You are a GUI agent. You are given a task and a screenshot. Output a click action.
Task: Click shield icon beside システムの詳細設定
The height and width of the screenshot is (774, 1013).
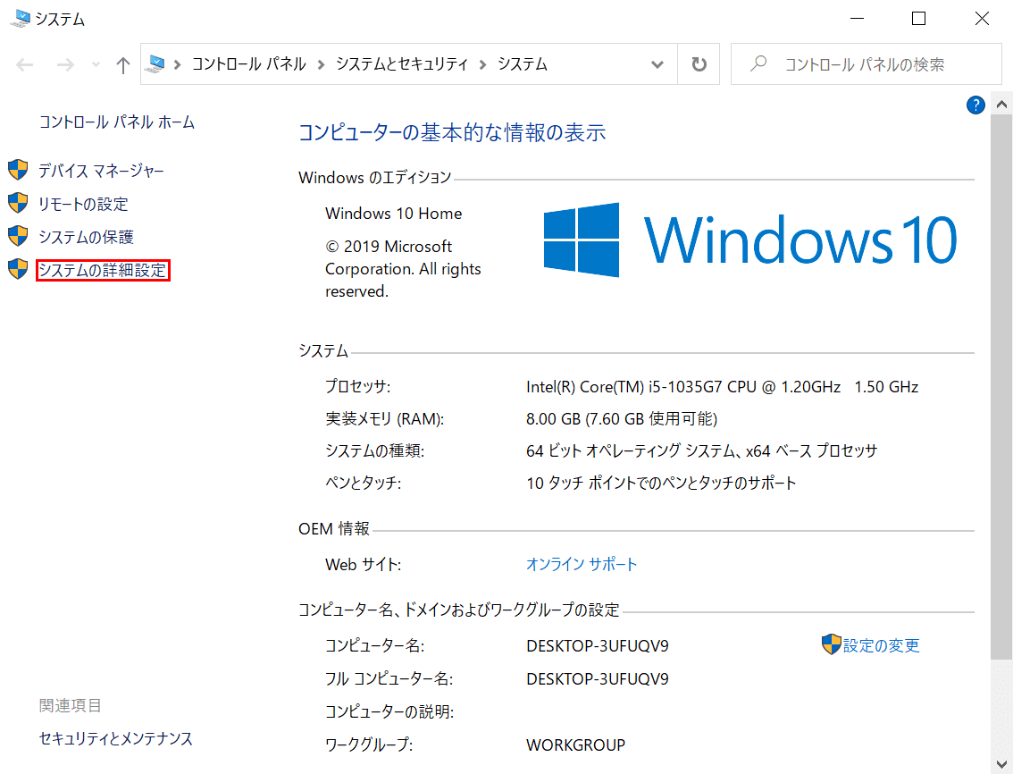click(x=18, y=269)
